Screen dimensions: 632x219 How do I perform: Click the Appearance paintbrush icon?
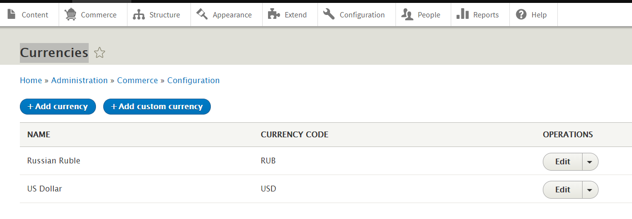(x=202, y=15)
